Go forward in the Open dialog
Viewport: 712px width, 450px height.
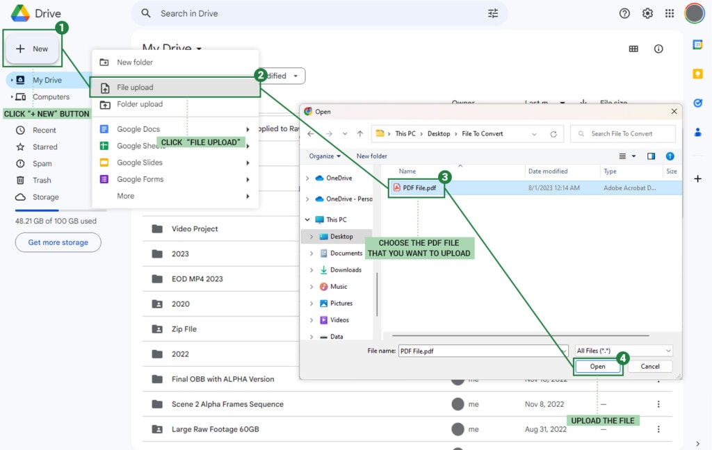329,134
